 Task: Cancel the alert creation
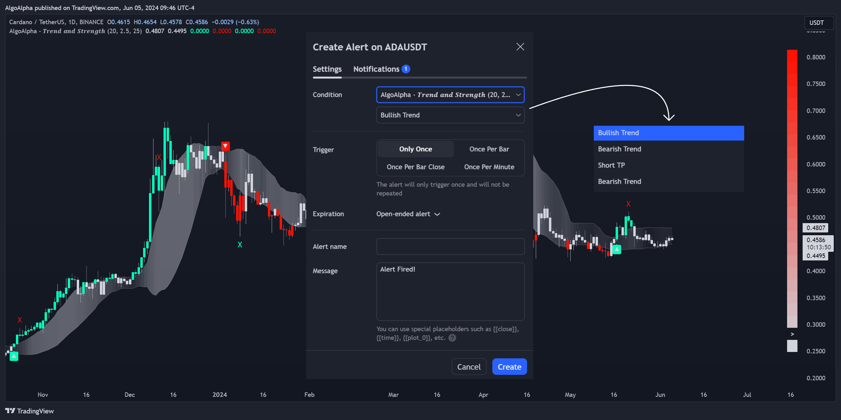click(x=469, y=366)
